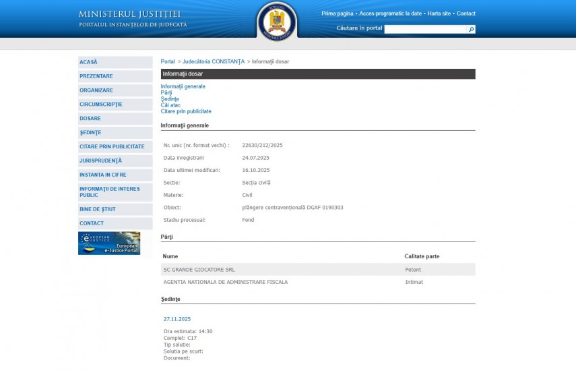
Task: Click the Portal breadcrumb link
Action: point(168,61)
